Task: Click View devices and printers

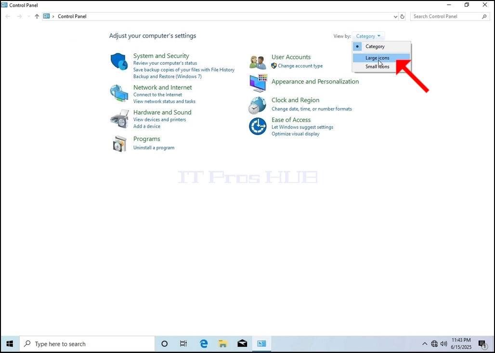Action: pyautogui.click(x=159, y=119)
